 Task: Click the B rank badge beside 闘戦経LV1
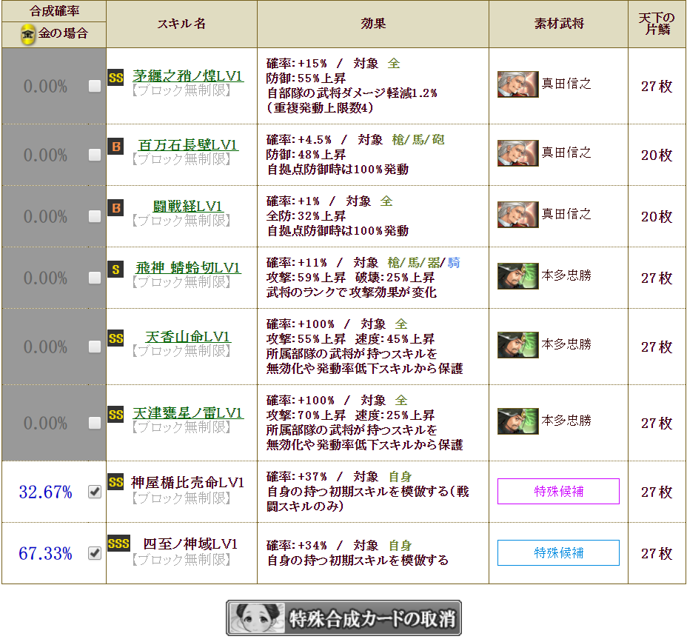point(115,208)
